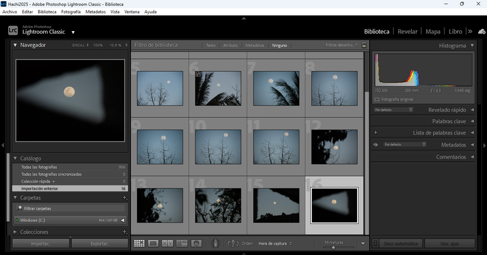Collapse the Carpetas panel
487x255 pixels.
pos(15,197)
